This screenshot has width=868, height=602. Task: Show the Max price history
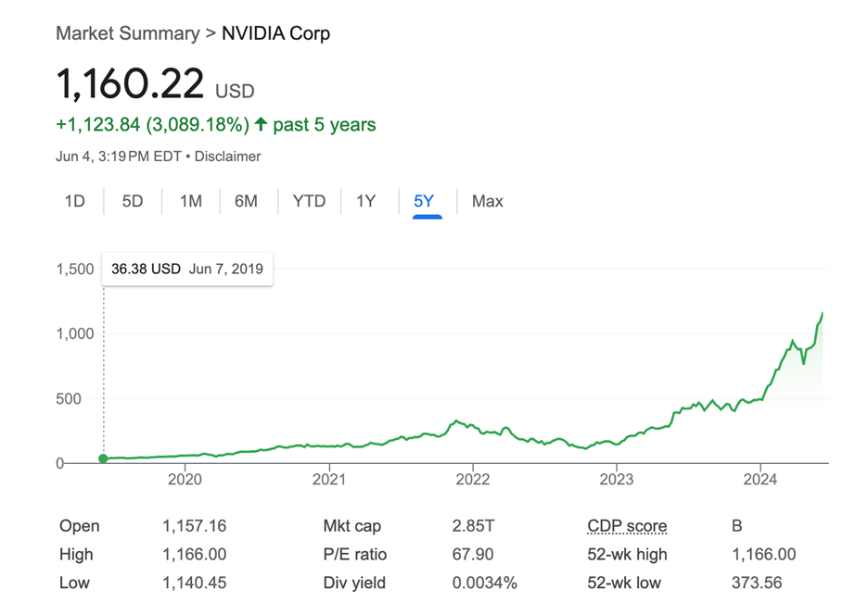487,201
